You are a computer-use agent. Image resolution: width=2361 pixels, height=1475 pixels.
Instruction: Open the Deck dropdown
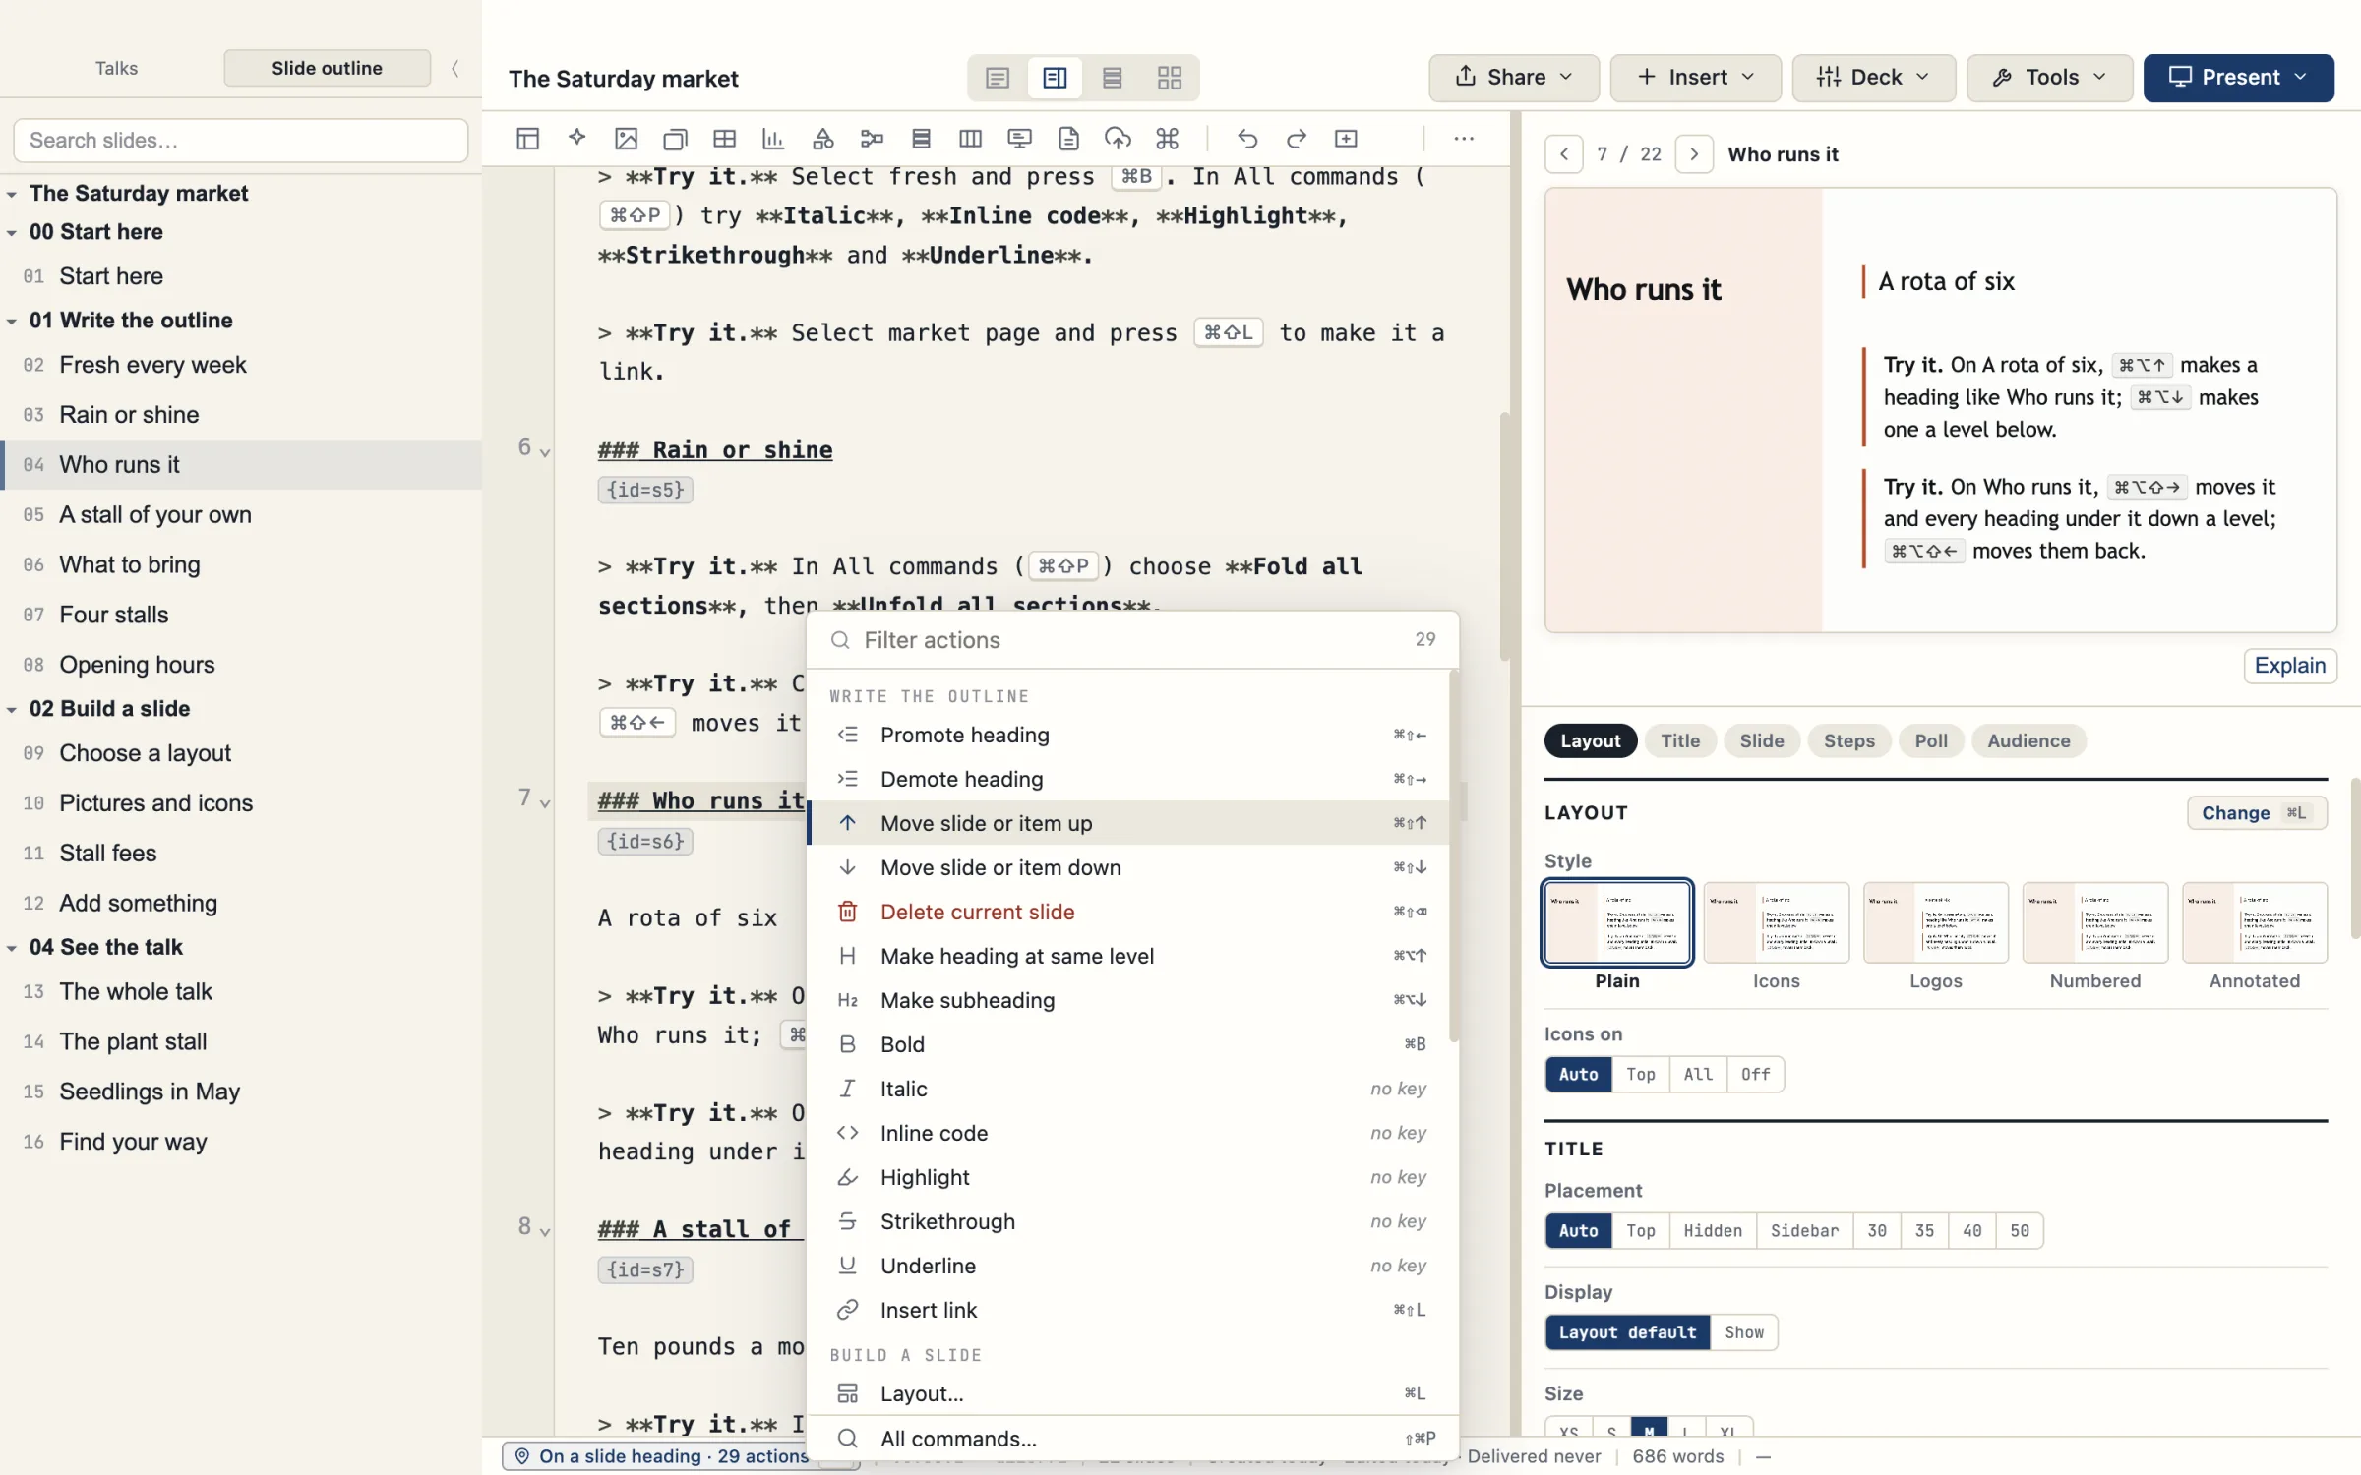click(x=1873, y=77)
